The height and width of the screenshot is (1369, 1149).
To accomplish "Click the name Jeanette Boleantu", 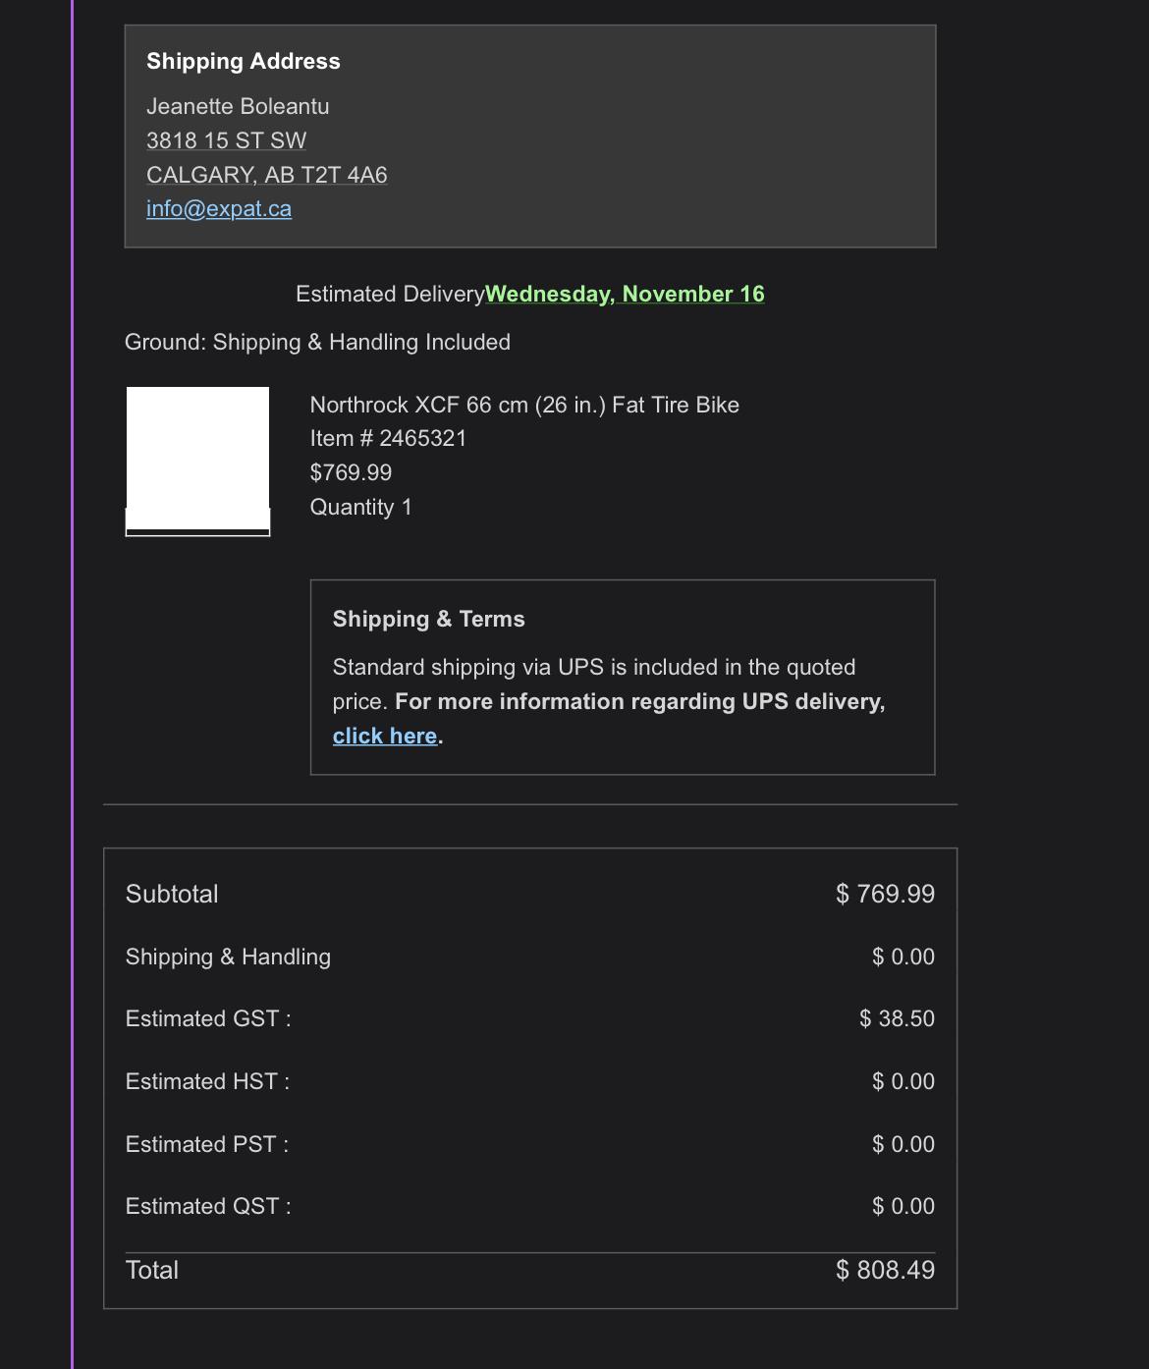I will pyautogui.click(x=238, y=106).
